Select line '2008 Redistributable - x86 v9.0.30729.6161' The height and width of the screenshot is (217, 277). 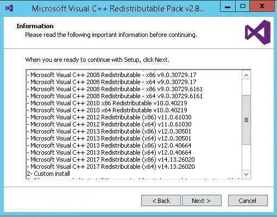[x=115, y=89]
